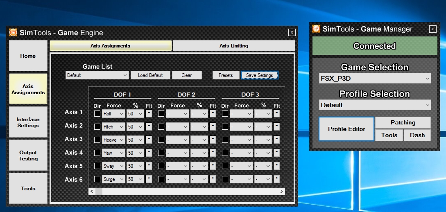This screenshot has width=446, height=212.
Task: Open Axis 1 DOF 3 filter button
Action: point(276,114)
